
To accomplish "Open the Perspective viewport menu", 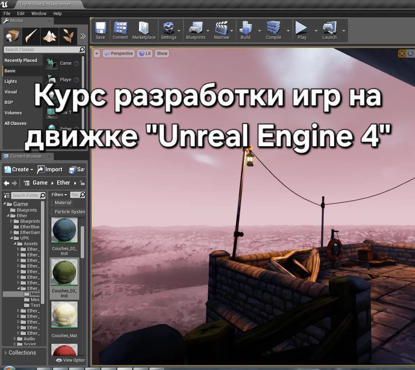I will (x=118, y=54).
